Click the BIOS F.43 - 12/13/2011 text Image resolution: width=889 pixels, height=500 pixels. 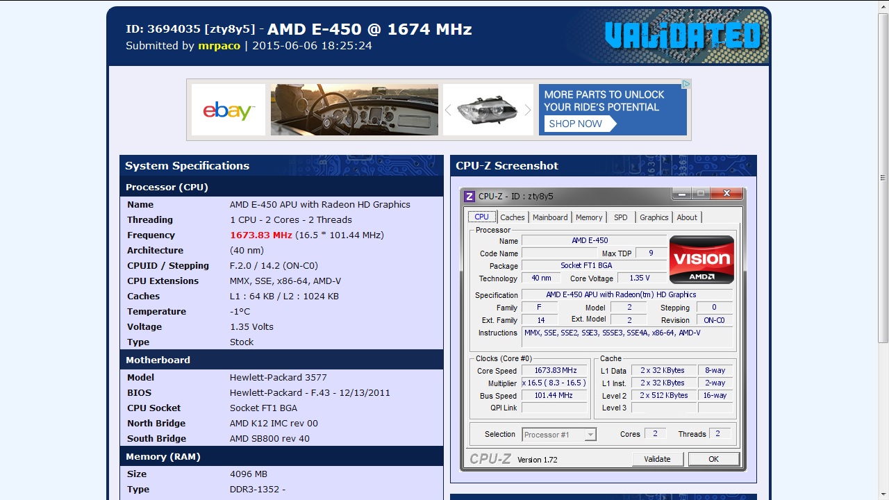(310, 393)
